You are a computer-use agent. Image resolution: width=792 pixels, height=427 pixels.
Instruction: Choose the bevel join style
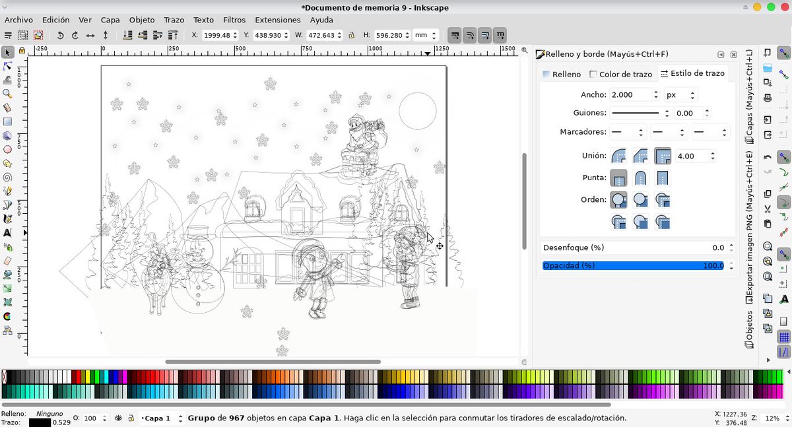(640, 156)
